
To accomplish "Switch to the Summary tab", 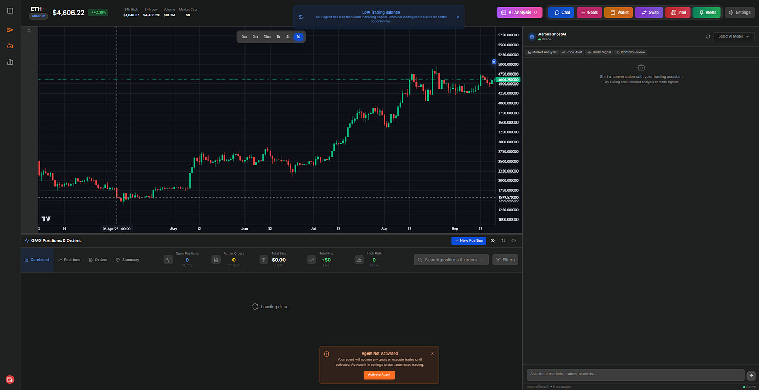I will (x=127, y=260).
